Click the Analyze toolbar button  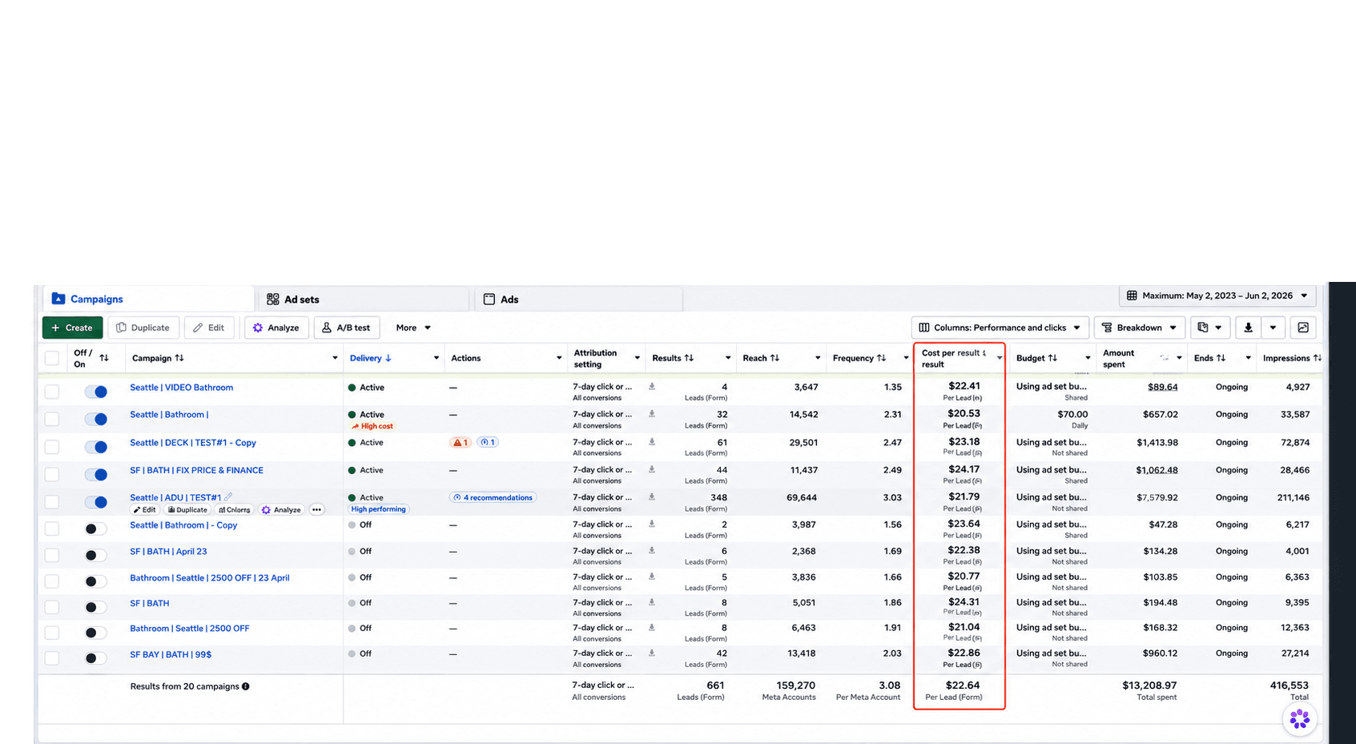click(x=276, y=328)
